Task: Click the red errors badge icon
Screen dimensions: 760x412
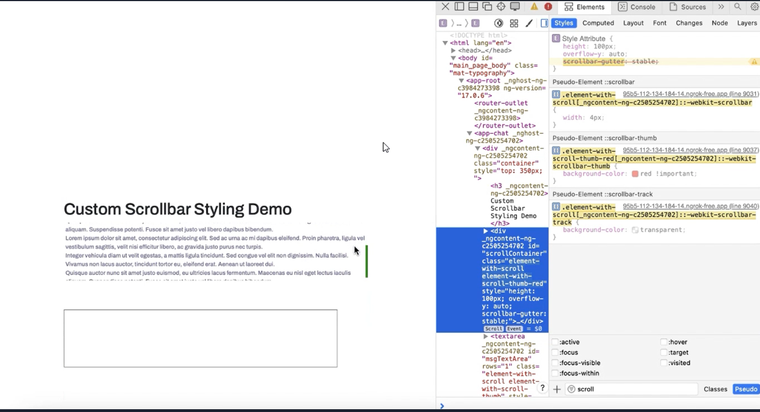Action: (547, 7)
